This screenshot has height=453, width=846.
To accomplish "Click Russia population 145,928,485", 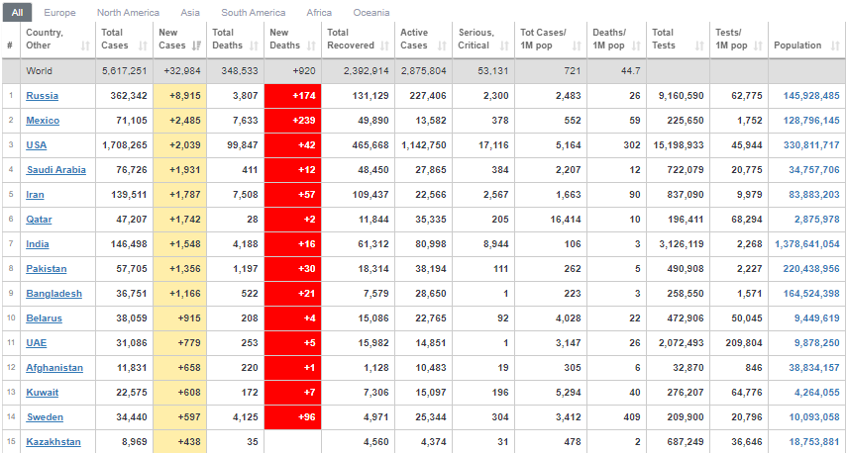I will (811, 96).
